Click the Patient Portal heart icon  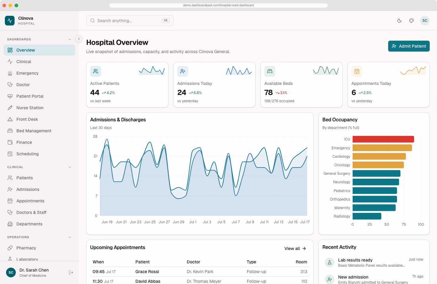10,96
